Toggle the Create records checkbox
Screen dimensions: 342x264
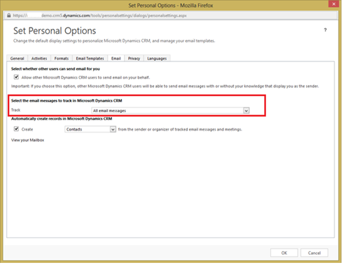[x=16, y=129]
